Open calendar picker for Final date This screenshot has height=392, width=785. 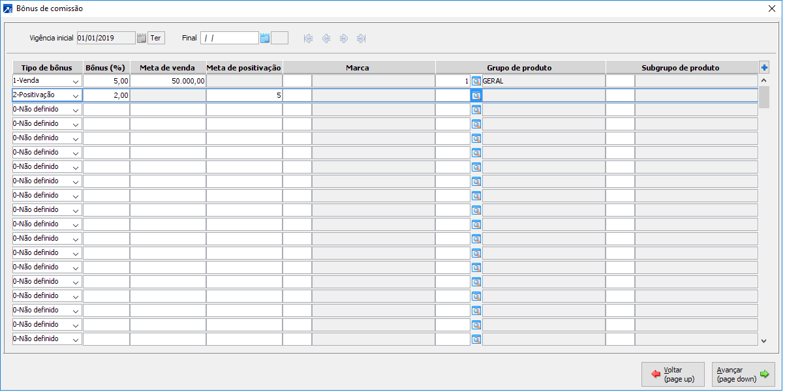(265, 38)
